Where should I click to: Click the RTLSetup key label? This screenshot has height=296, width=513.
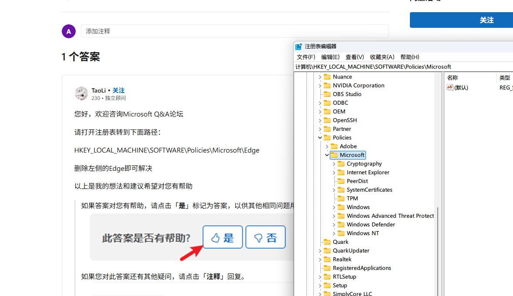(344, 277)
